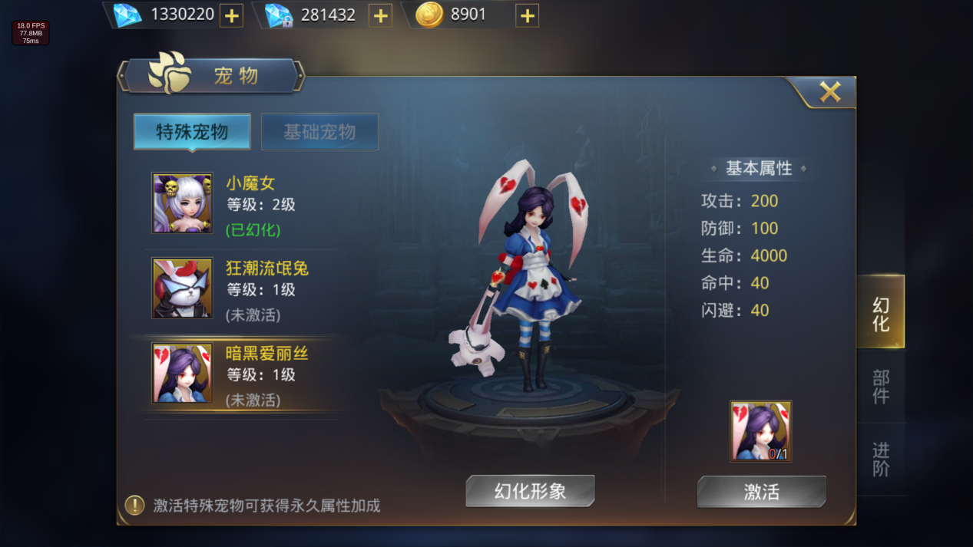This screenshot has height=547, width=973.
Task: Select 暗黑爱丽丝 pet portrait icon
Action: pyautogui.click(x=182, y=373)
